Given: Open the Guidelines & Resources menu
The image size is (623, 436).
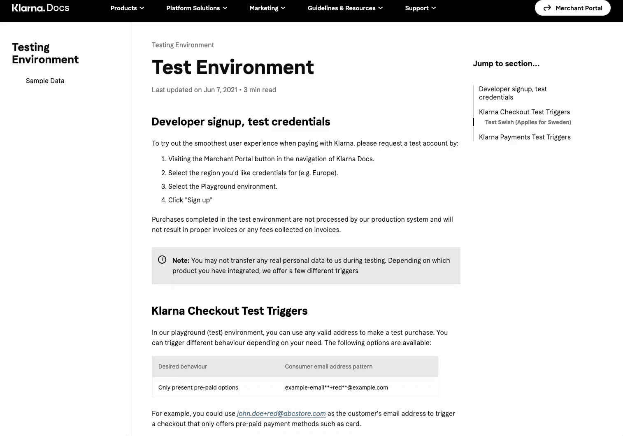Looking at the screenshot, I should click(x=345, y=8).
